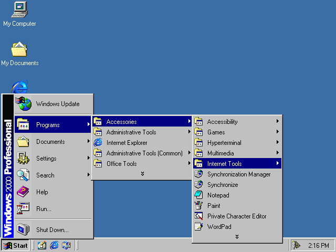
Task: Choose Synchronization Manager from the Accessories list
Action: pos(238,174)
